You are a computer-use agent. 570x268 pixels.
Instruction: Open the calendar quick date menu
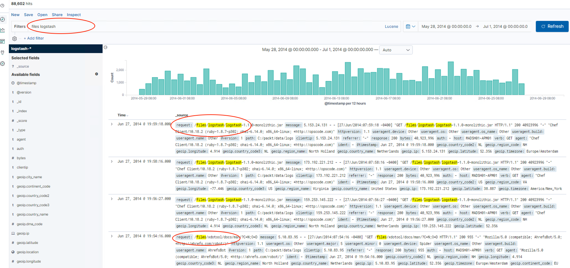(x=410, y=27)
